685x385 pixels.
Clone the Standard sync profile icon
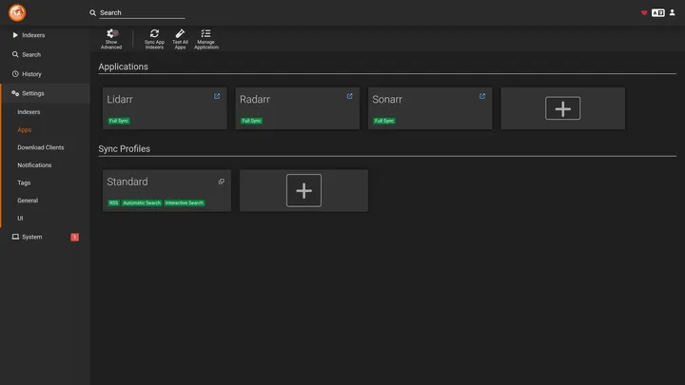click(222, 182)
